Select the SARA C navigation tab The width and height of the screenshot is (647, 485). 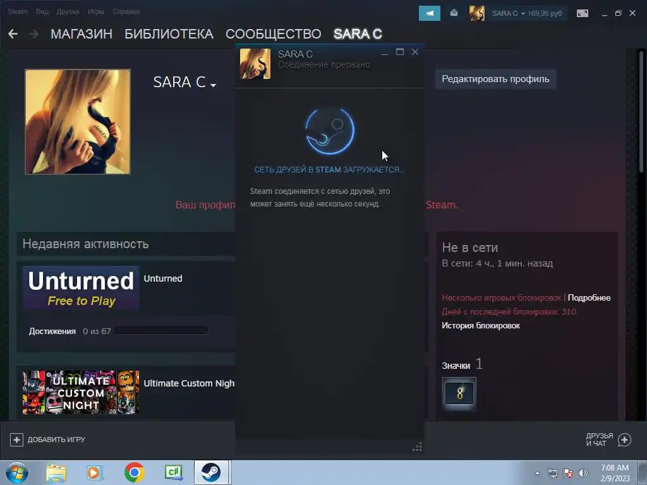pyautogui.click(x=358, y=34)
